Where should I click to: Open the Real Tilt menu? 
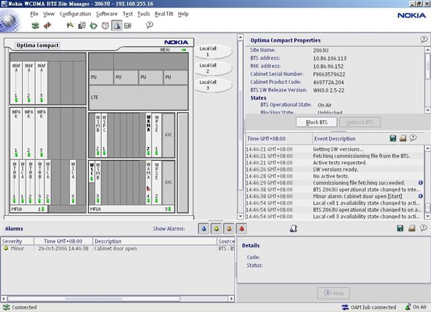[x=164, y=13]
